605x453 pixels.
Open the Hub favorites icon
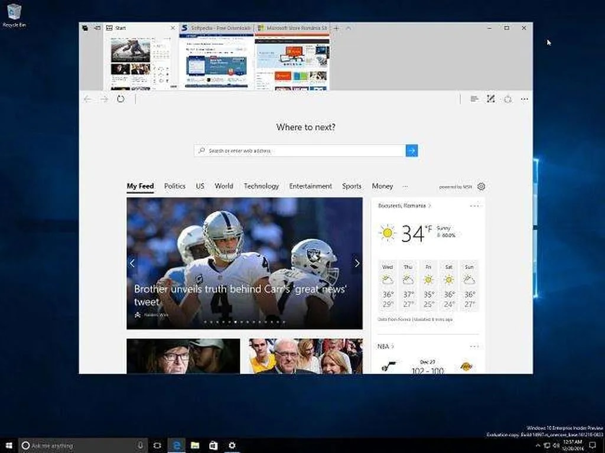point(474,99)
